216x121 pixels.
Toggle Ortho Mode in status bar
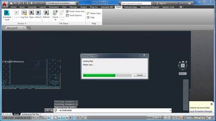45,118
